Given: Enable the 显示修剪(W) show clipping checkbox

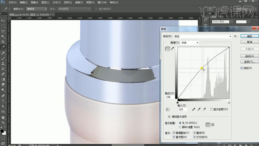Looking at the screenshot, I should pos(212,109).
